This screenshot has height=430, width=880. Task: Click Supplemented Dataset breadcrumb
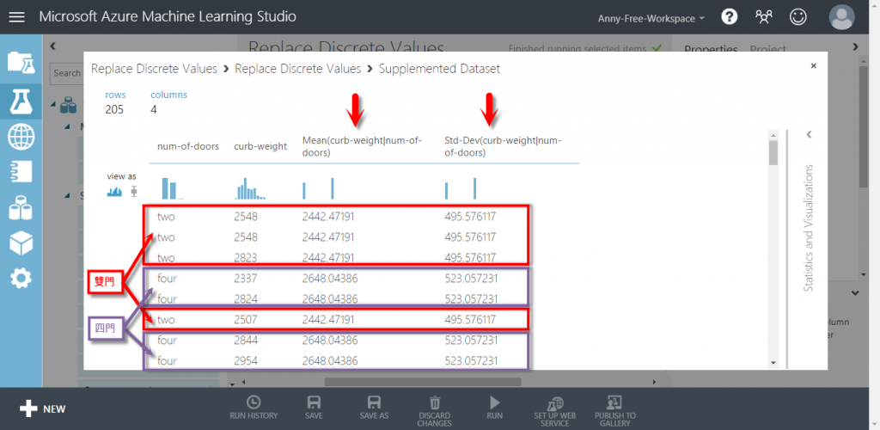click(x=439, y=69)
